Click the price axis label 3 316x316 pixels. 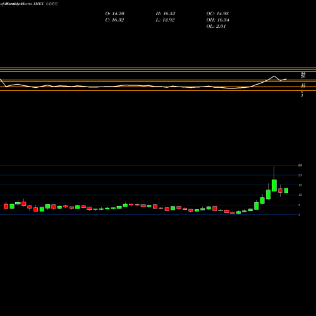300,215
